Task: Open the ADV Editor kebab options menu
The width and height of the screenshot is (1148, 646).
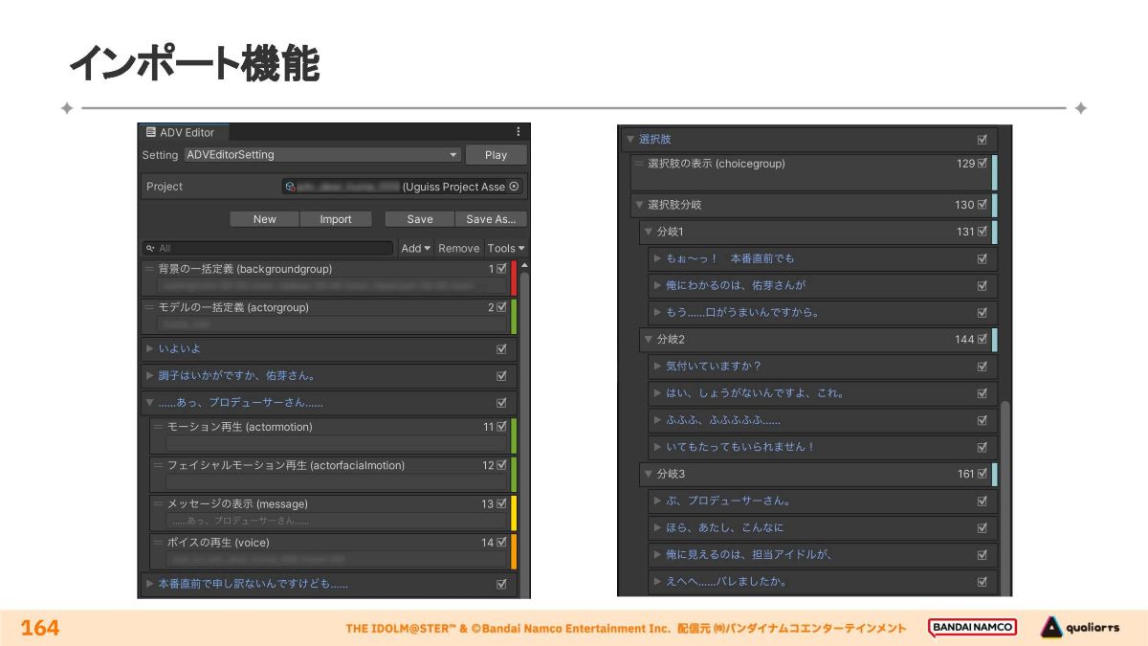Action: [x=519, y=132]
